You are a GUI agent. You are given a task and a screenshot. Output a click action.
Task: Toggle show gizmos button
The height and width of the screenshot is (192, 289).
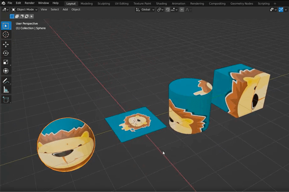pos(281,10)
